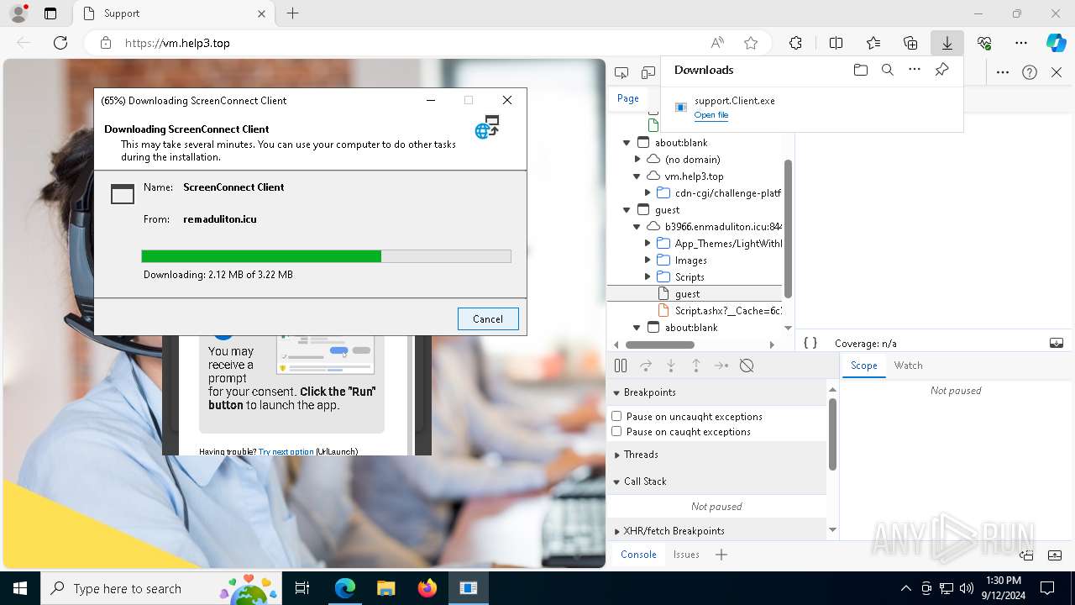Open DevTools customize menu three dots

click(1003, 72)
